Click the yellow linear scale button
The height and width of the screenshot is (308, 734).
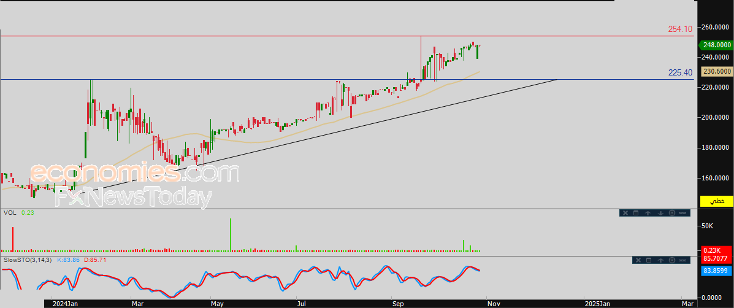coord(716,201)
